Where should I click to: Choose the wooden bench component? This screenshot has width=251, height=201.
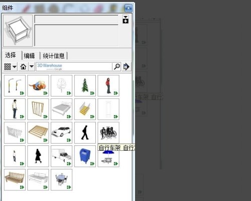[x=15, y=179]
